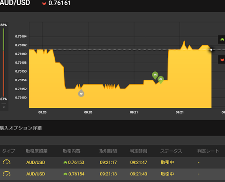This screenshot has width=225, height=182.
Task: Click the green portion of sentiment bar
Action: [4, 39]
